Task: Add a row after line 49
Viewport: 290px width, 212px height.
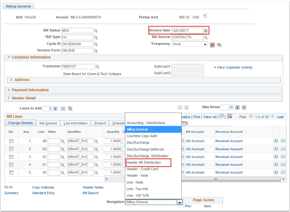Action: [x=276, y=141]
